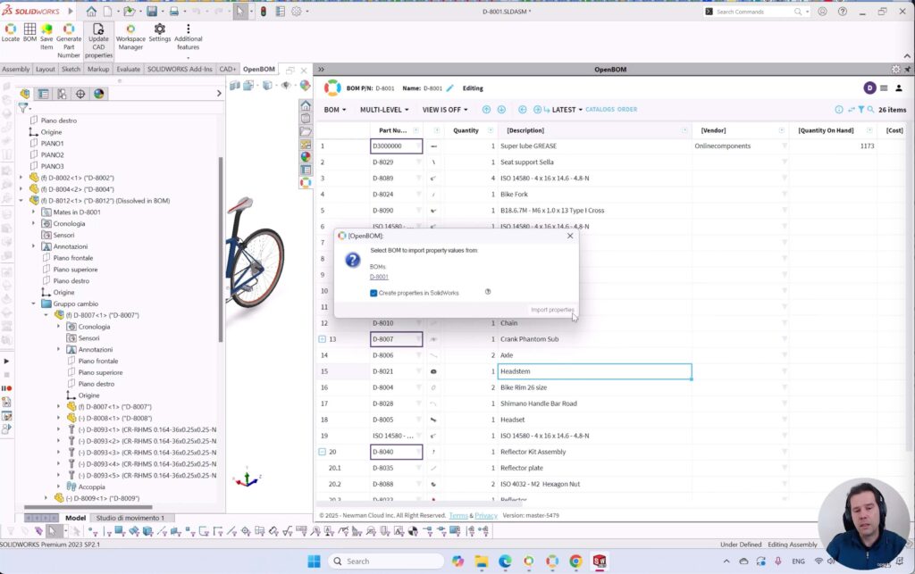
Task: Select the D3000000 part number cell
Action: click(396, 146)
